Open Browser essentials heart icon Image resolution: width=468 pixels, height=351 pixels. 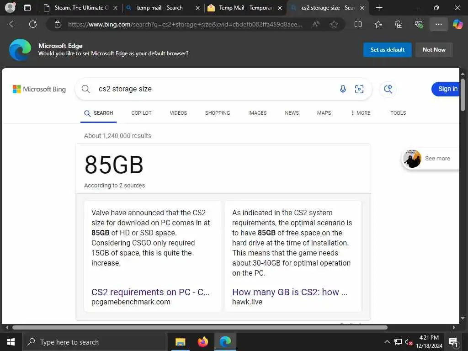tap(419, 24)
